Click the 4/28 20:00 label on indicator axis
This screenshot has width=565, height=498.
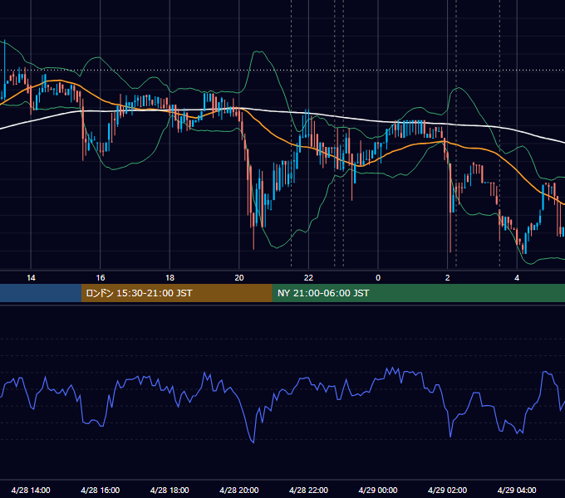(239, 490)
